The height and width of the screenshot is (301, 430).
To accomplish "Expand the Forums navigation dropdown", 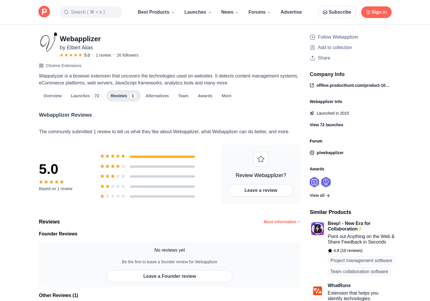I will point(259,12).
